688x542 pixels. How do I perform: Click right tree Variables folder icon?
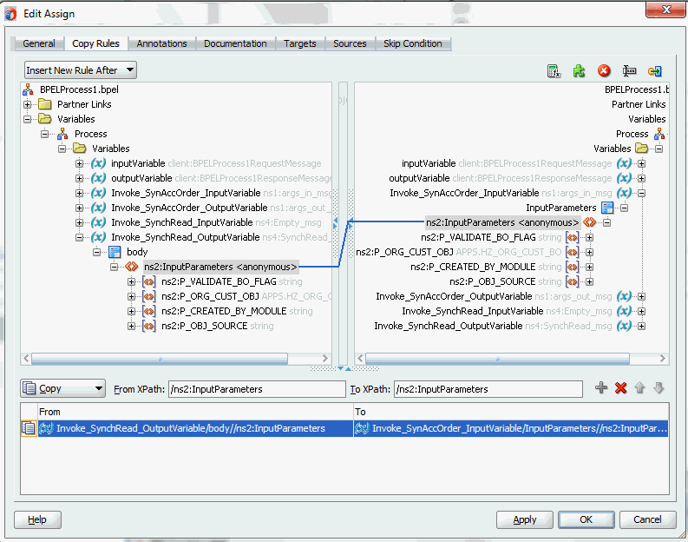coord(642,149)
